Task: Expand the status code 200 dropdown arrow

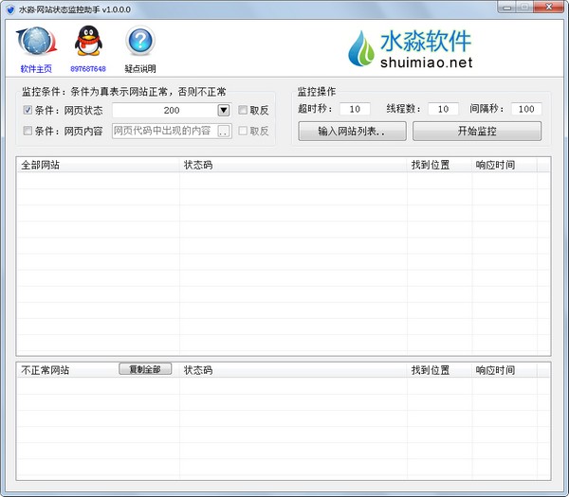Action: coord(224,110)
